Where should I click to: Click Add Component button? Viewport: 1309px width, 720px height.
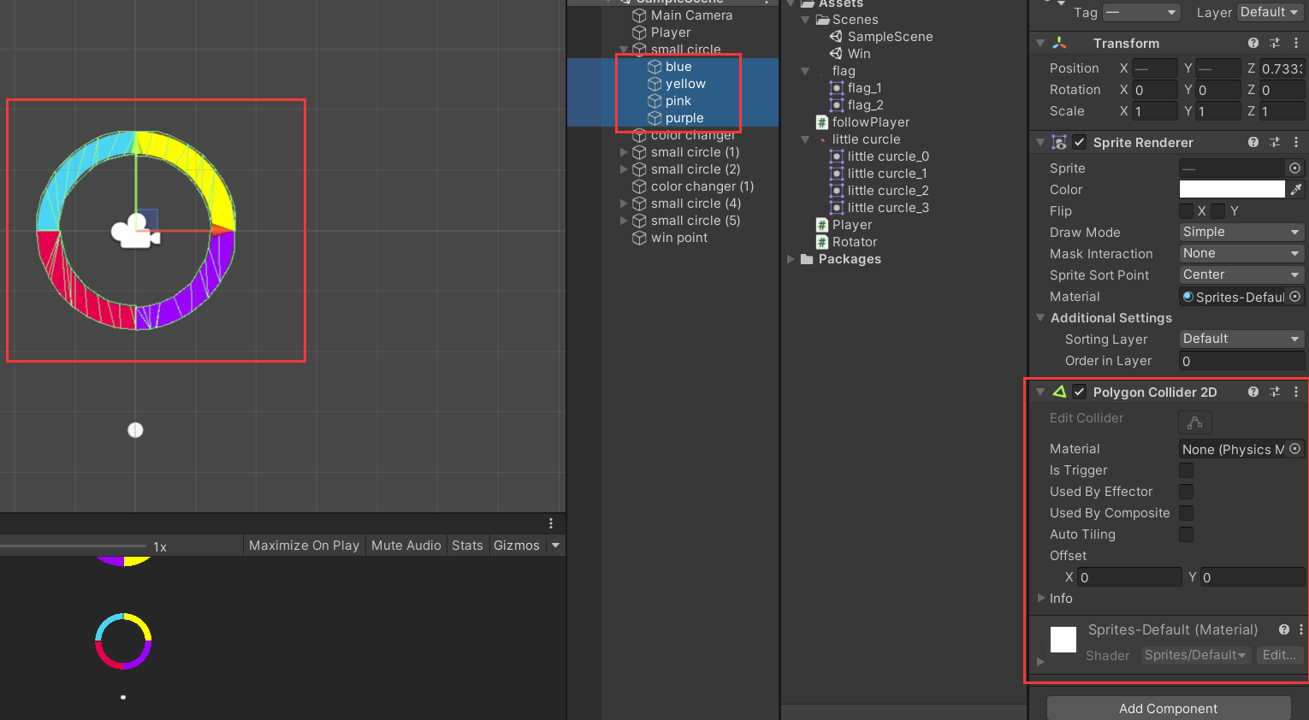pos(1168,708)
